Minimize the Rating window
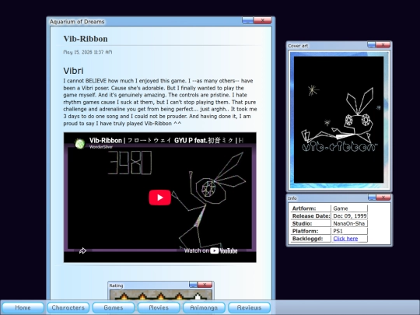Image resolution: width=420 pixels, height=315 pixels. pos(193,285)
